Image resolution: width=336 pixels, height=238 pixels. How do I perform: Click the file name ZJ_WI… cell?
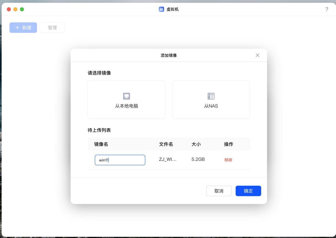point(168,159)
